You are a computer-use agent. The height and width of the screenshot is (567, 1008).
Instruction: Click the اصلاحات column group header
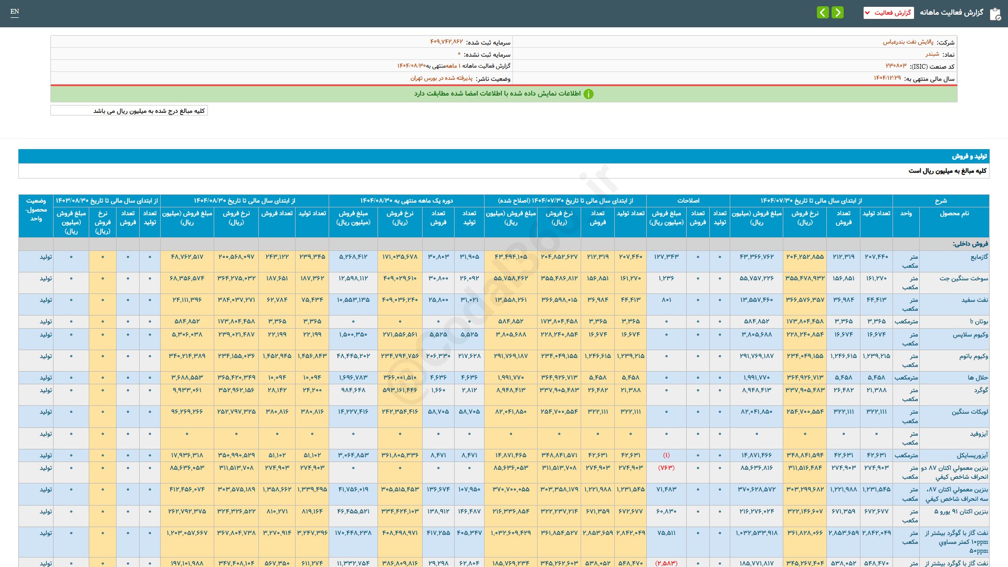688,201
